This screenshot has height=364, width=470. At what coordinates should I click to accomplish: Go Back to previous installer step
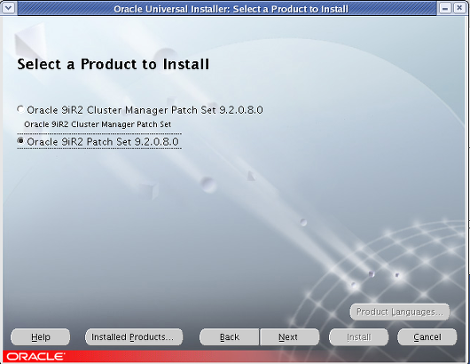coord(230,337)
